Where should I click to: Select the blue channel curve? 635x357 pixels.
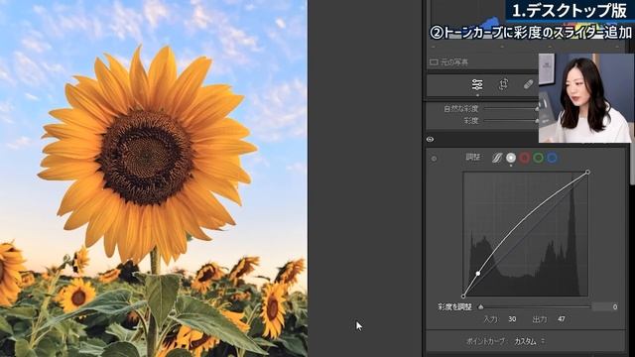pos(552,158)
